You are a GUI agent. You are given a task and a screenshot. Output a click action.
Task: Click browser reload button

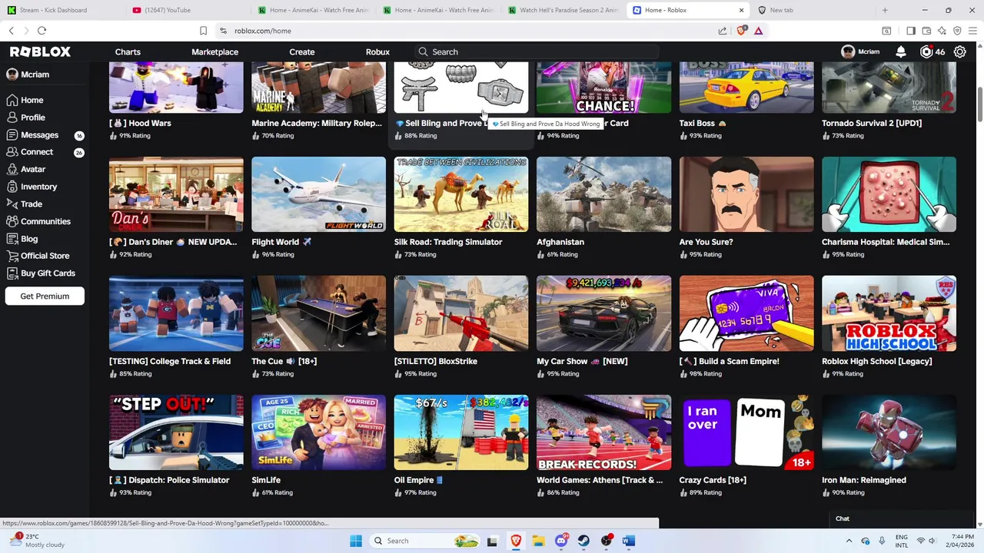42,31
